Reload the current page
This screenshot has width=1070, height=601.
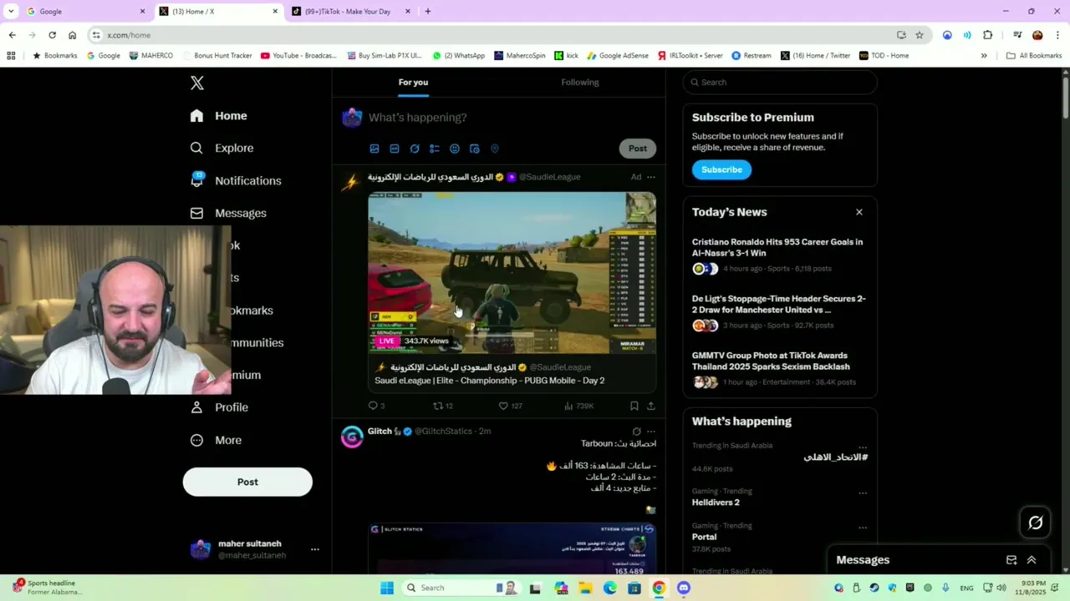pyautogui.click(x=52, y=35)
